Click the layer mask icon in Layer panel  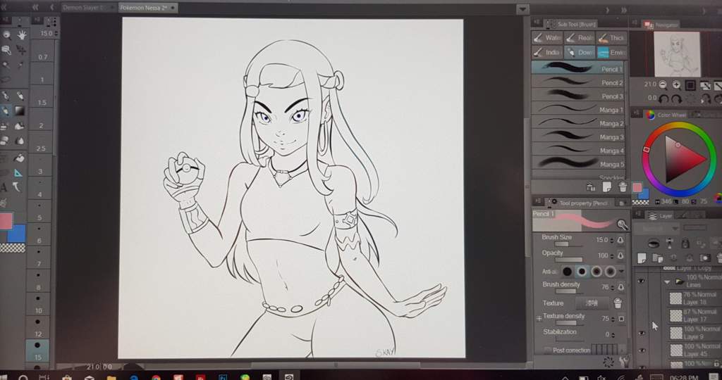point(705,259)
